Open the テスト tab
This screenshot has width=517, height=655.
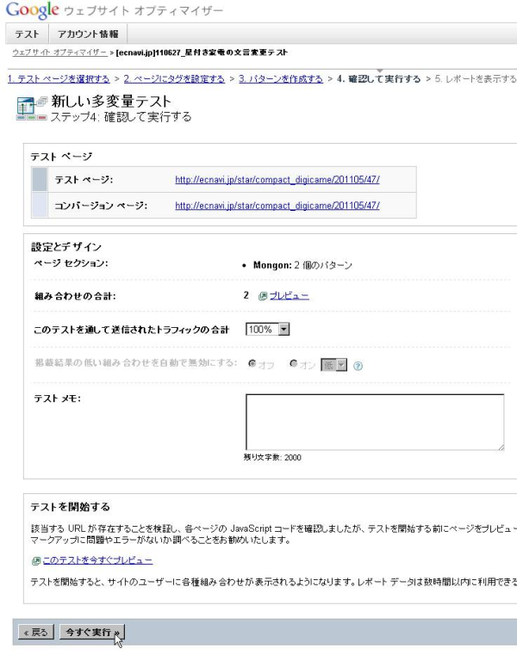(x=27, y=34)
